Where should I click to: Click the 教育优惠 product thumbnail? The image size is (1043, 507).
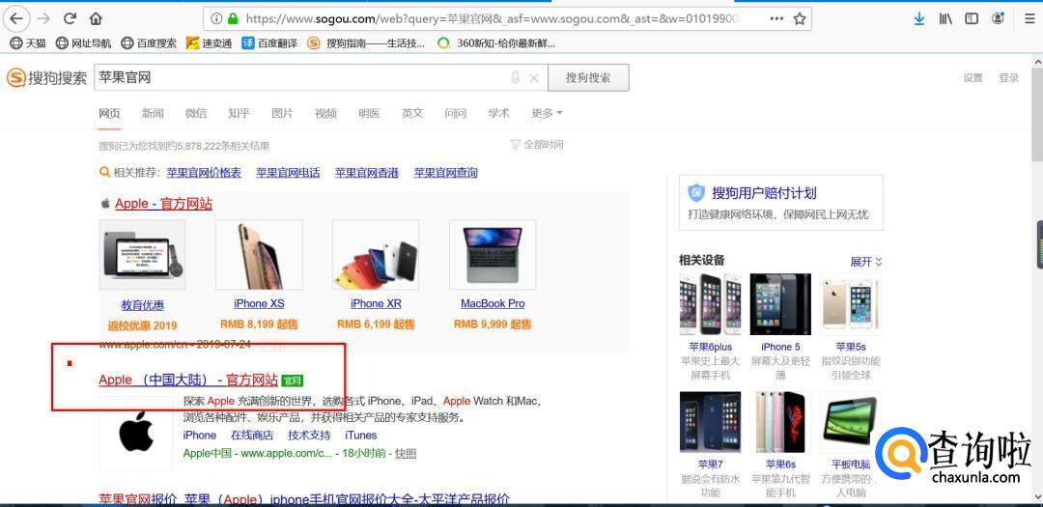tap(142, 255)
